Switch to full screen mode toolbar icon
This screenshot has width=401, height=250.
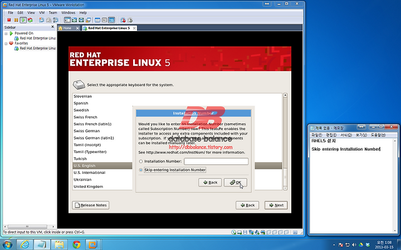(81, 20)
